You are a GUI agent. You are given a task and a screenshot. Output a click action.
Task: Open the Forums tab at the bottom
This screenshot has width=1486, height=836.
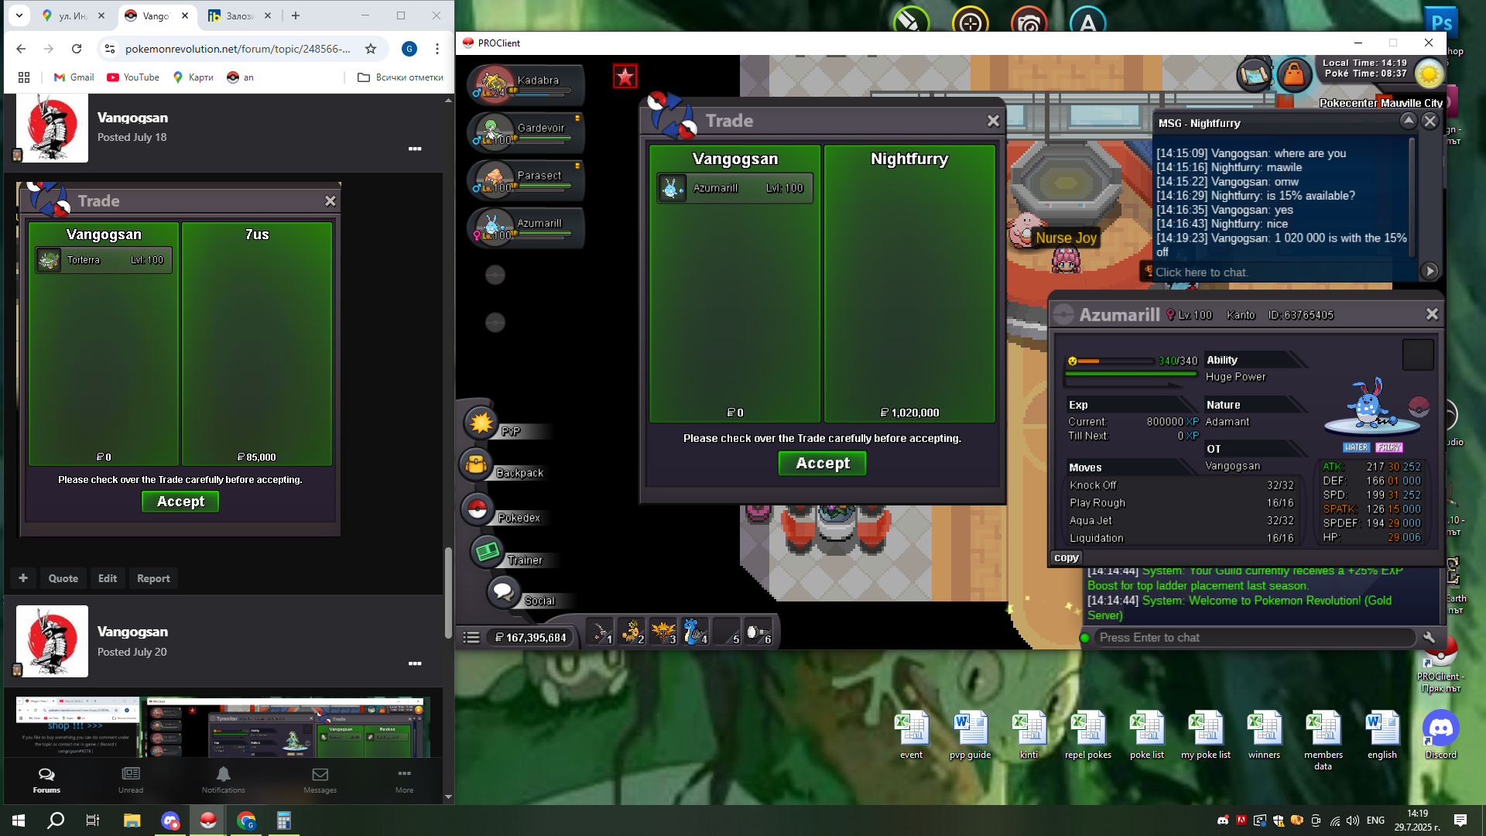pos(46,780)
